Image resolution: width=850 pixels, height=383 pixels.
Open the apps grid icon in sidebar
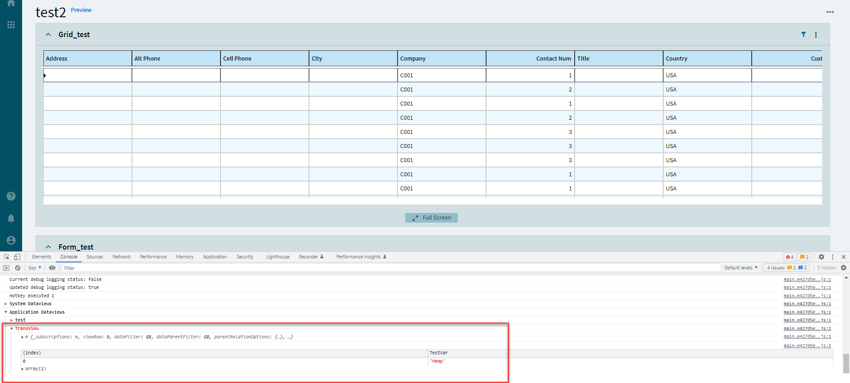[11, 25]
